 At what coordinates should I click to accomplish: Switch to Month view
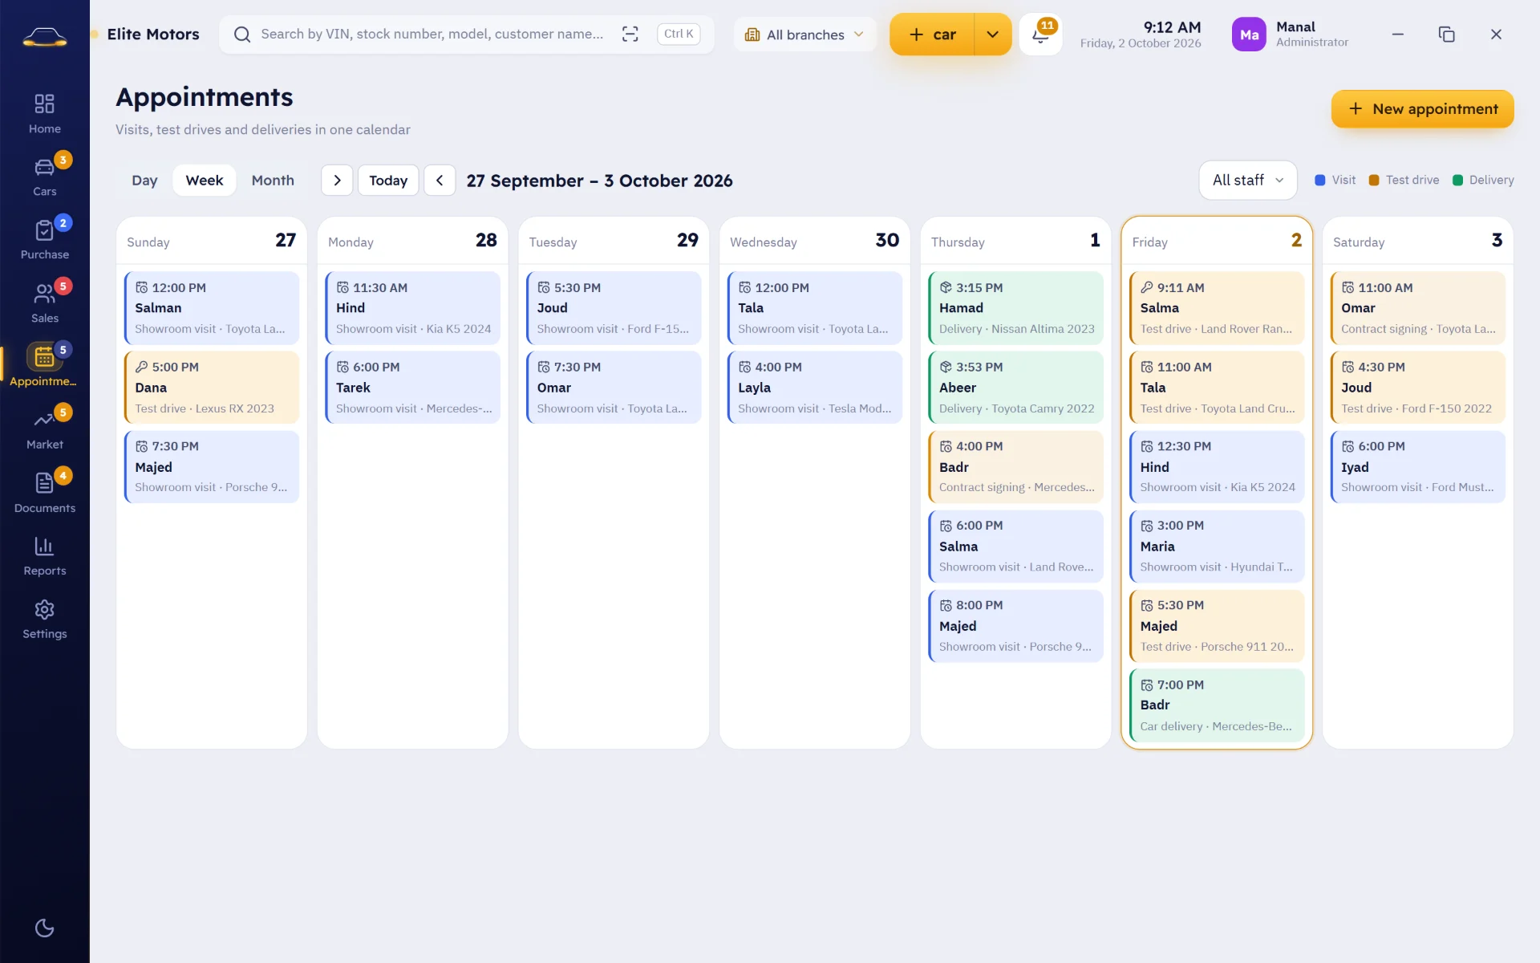[273, 181]
